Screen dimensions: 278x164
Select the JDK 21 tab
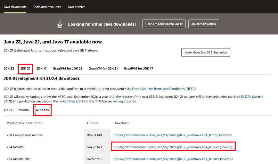25,68
